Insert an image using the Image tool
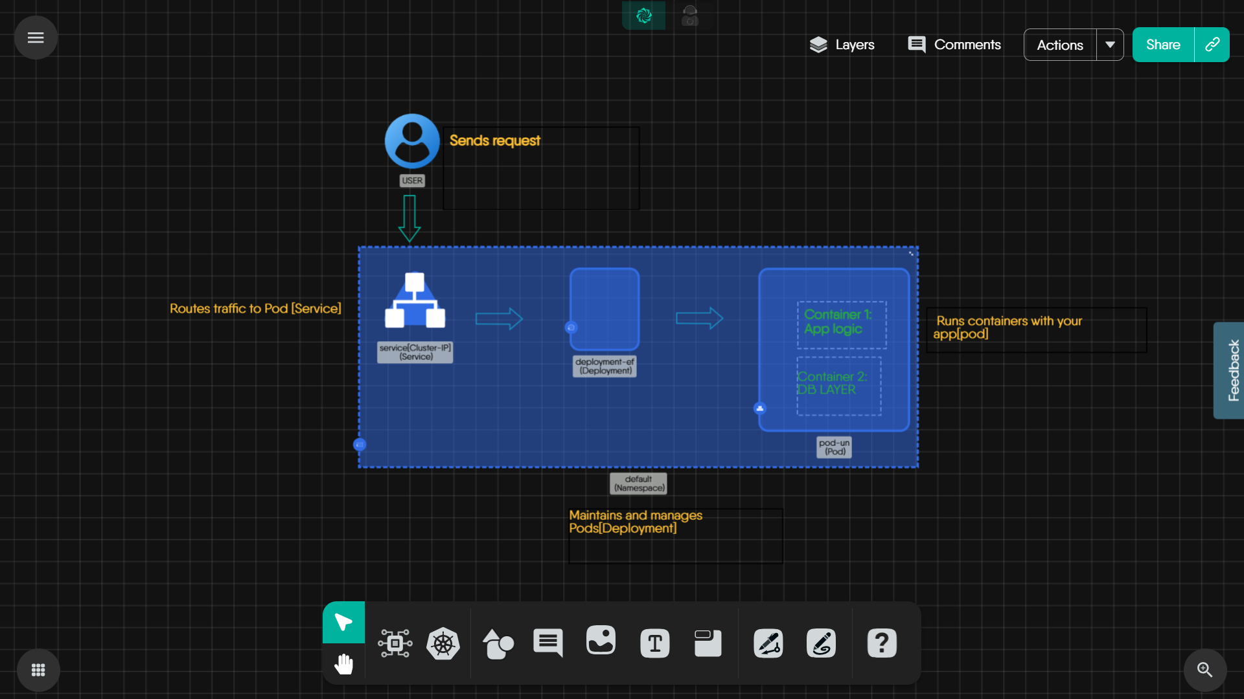Screen dimensions: 1244x699 tap(601, 643)
